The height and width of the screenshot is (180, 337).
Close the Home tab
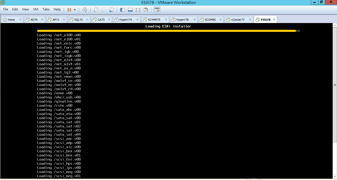[20, 19]
